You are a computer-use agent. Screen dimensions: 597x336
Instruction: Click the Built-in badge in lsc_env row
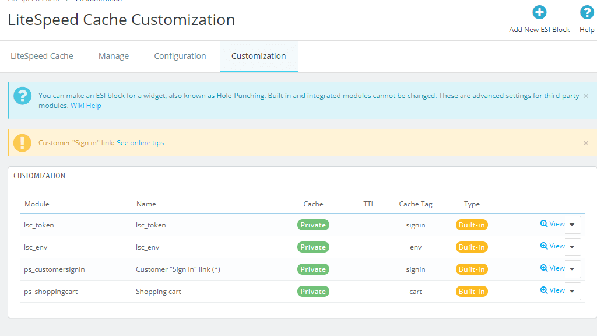(x=472, y=247)
